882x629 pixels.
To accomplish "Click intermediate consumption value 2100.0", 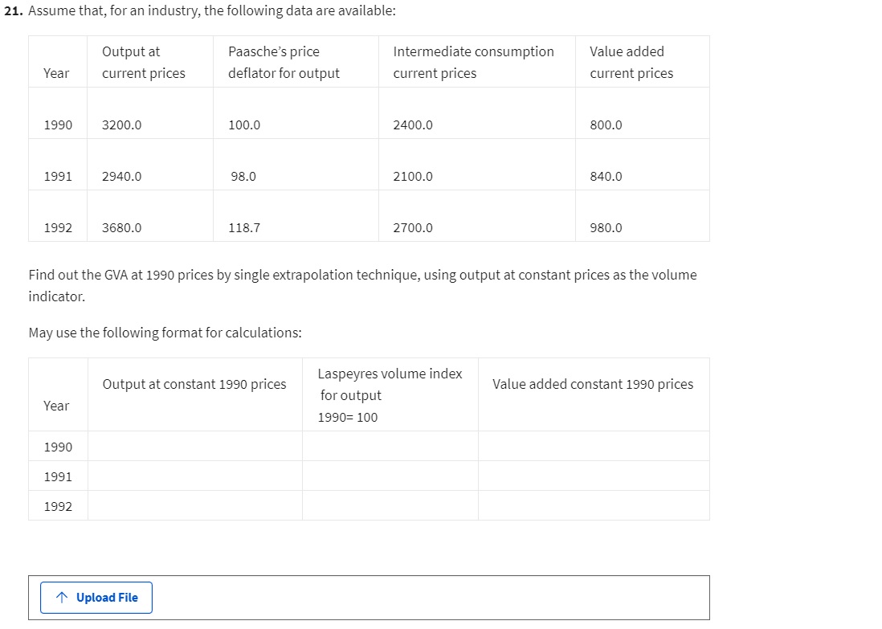I will click(413, 177).
